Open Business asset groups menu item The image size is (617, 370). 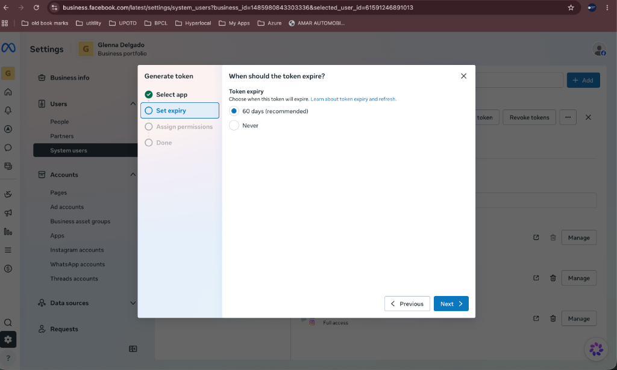click(x=80, y=221)
